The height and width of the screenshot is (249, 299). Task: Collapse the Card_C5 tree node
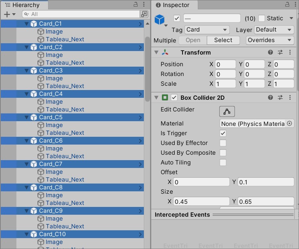27,117
